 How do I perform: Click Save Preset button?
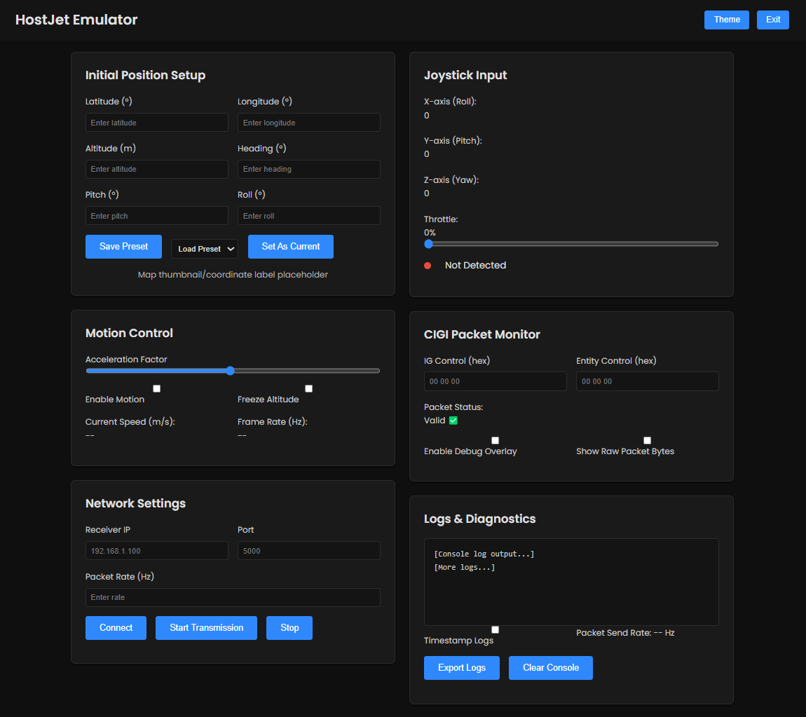(123, 247)
